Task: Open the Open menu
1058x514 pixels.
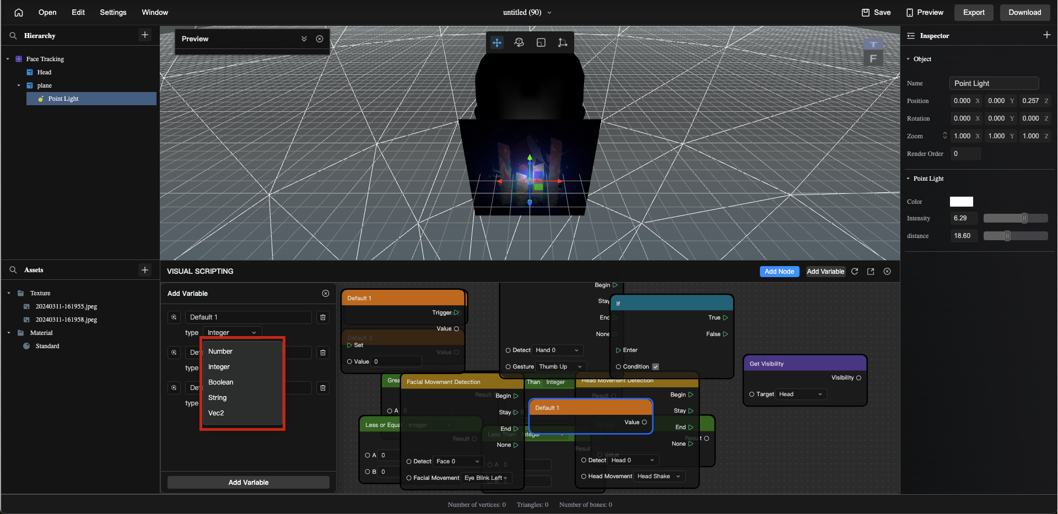Action: click(47, 13)
